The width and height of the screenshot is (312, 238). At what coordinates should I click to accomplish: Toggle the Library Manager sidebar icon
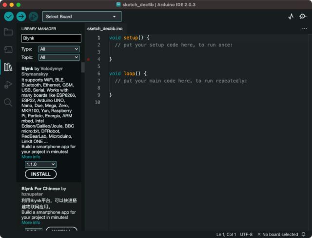click(8, 67)
